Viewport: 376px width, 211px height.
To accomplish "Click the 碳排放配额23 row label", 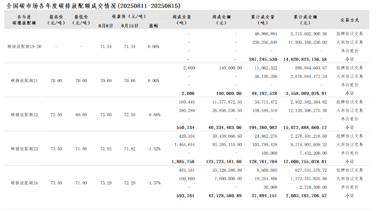I will click(x=25, y=149).
